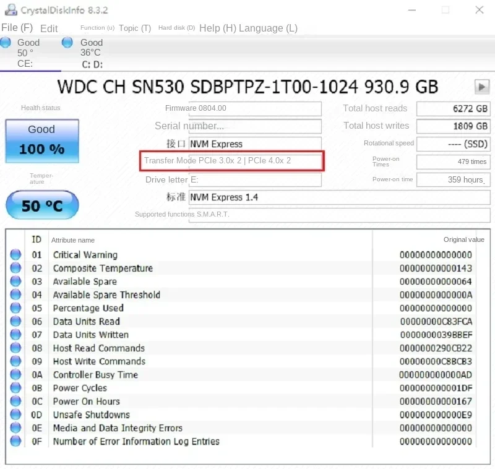This screenshot has height=469, width=495.
Task: Open the Function menu
Action: 97,28
